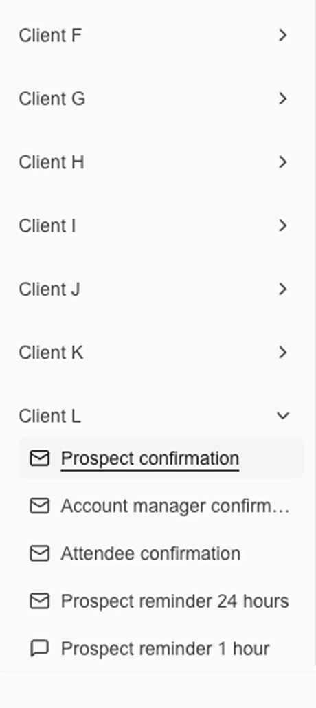
Task: Open the Prospect confirmation template
Action: point(150,458)
